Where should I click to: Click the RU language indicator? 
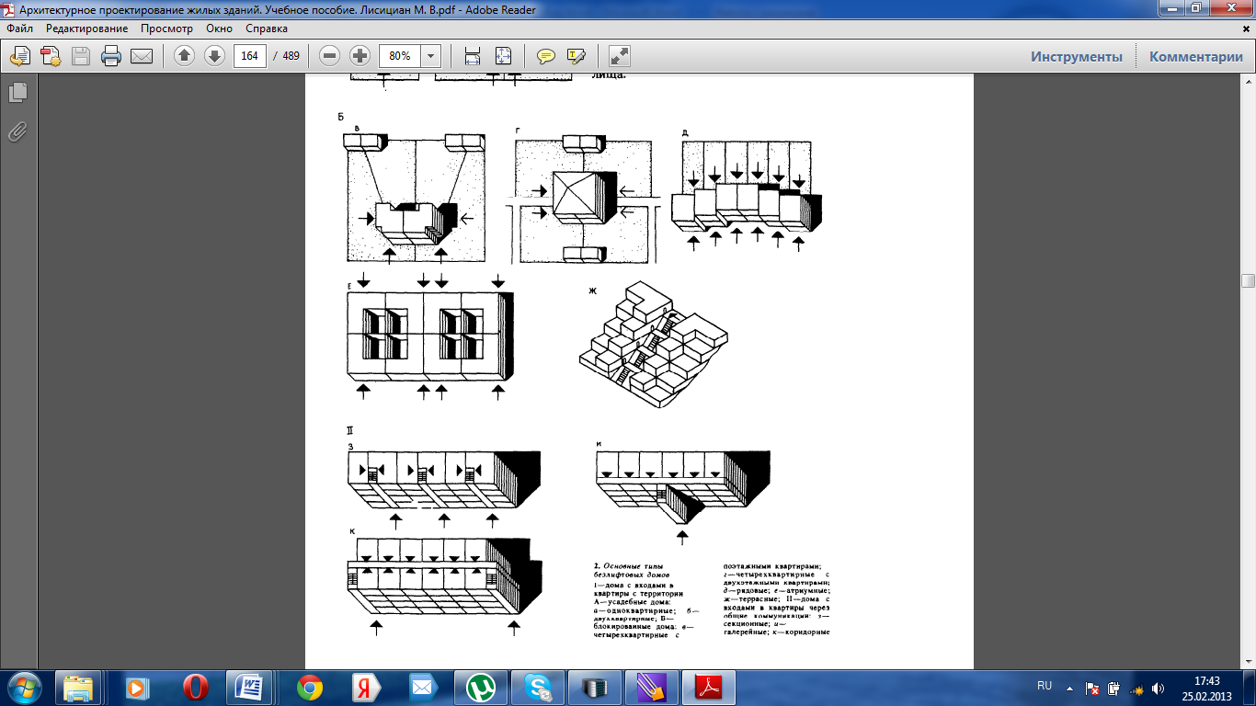point(1045,686)
